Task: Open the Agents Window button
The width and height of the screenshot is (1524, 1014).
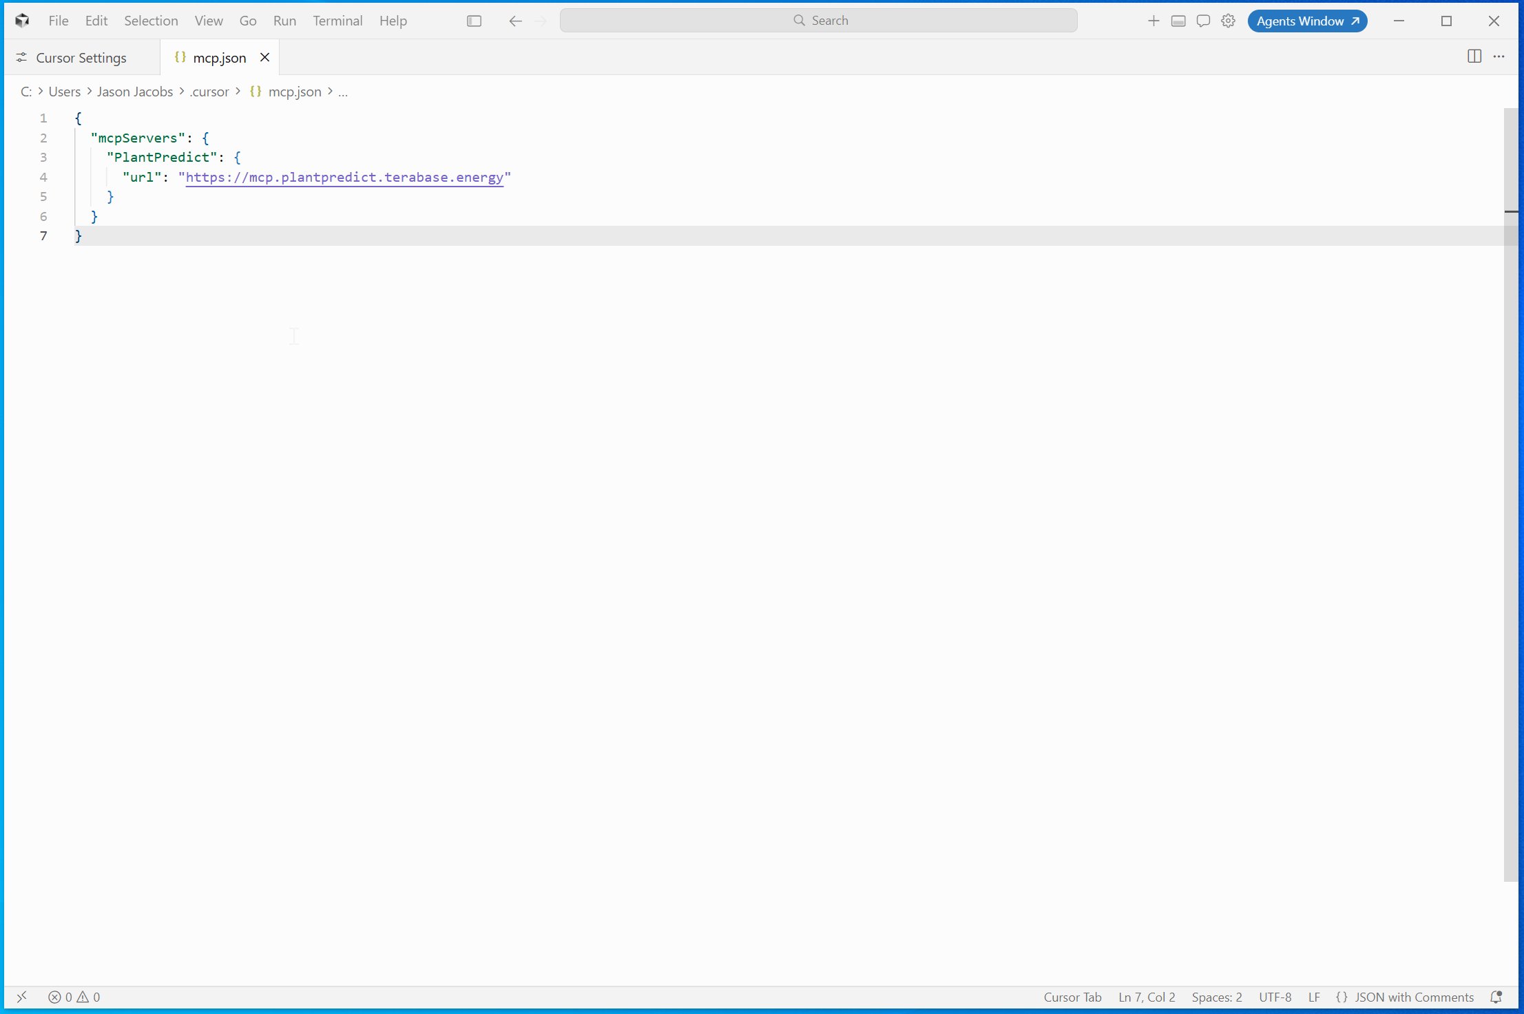Action: click(x=1307, y=21)
